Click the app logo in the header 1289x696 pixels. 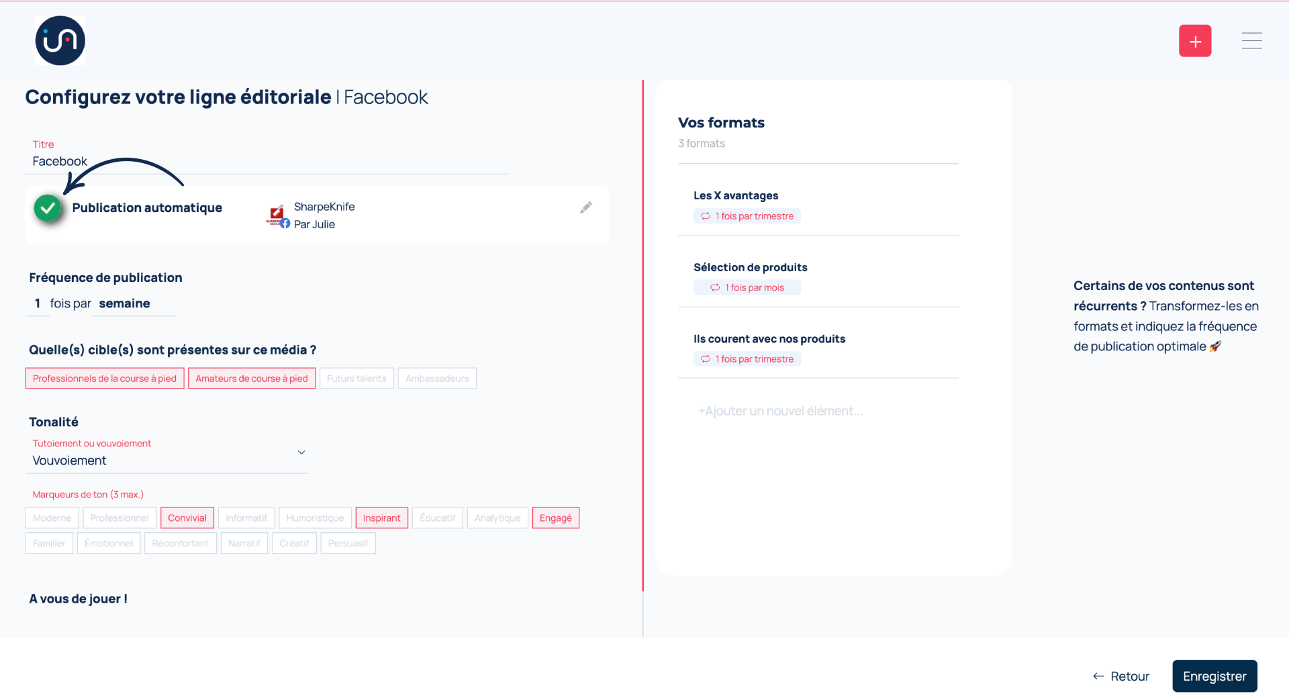pos(60,40)
